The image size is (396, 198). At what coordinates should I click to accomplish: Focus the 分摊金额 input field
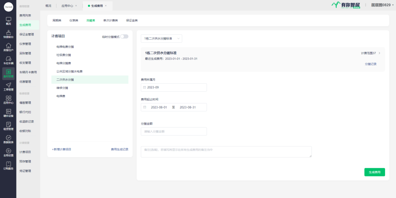pyautogui.click(x=174, y=132)
